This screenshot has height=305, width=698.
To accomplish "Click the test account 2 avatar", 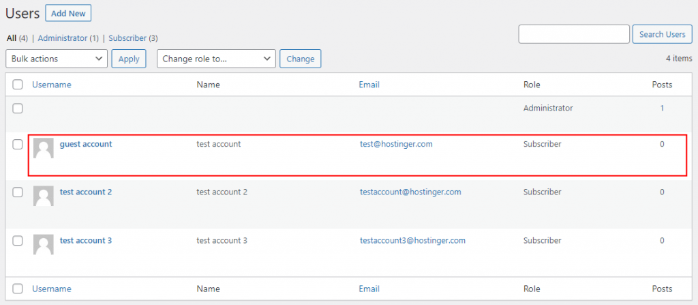I will 44,196.
